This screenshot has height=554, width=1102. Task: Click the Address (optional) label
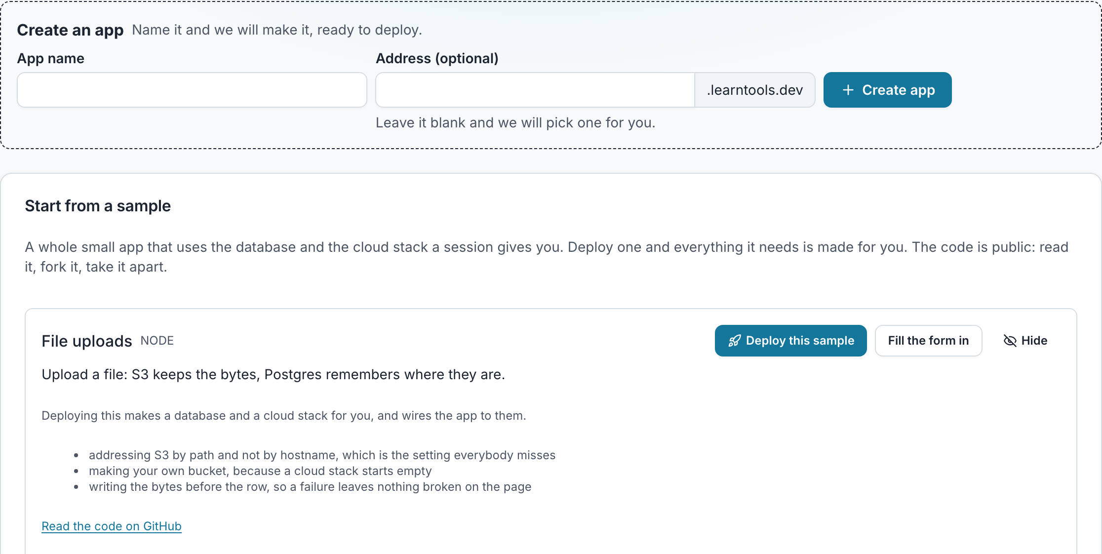pyautogui.click(x=437, y=58)
